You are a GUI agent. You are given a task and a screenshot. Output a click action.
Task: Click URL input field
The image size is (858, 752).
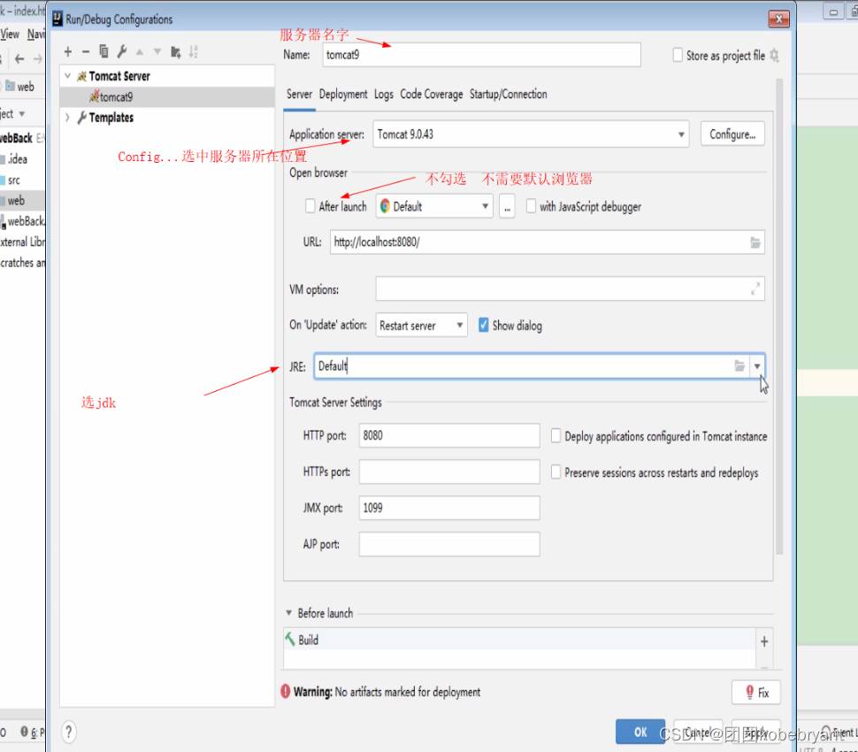click(x=548, y=242)
